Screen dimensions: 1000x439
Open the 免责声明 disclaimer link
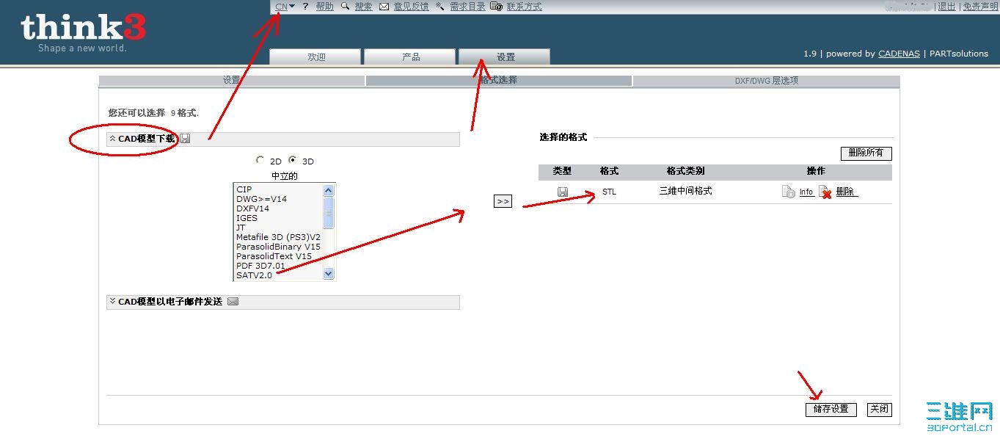(980, 7)
